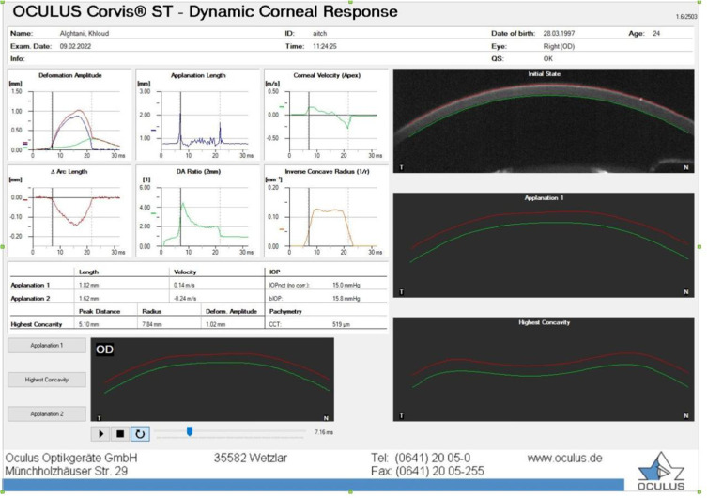The width and height of the screenshot is (707, 498).
Task: Click the 'Highest Concavity' table row label
Action: click(x=36, y=324)
